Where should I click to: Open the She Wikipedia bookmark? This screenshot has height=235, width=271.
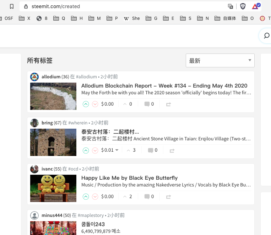[x=132, y=18]
